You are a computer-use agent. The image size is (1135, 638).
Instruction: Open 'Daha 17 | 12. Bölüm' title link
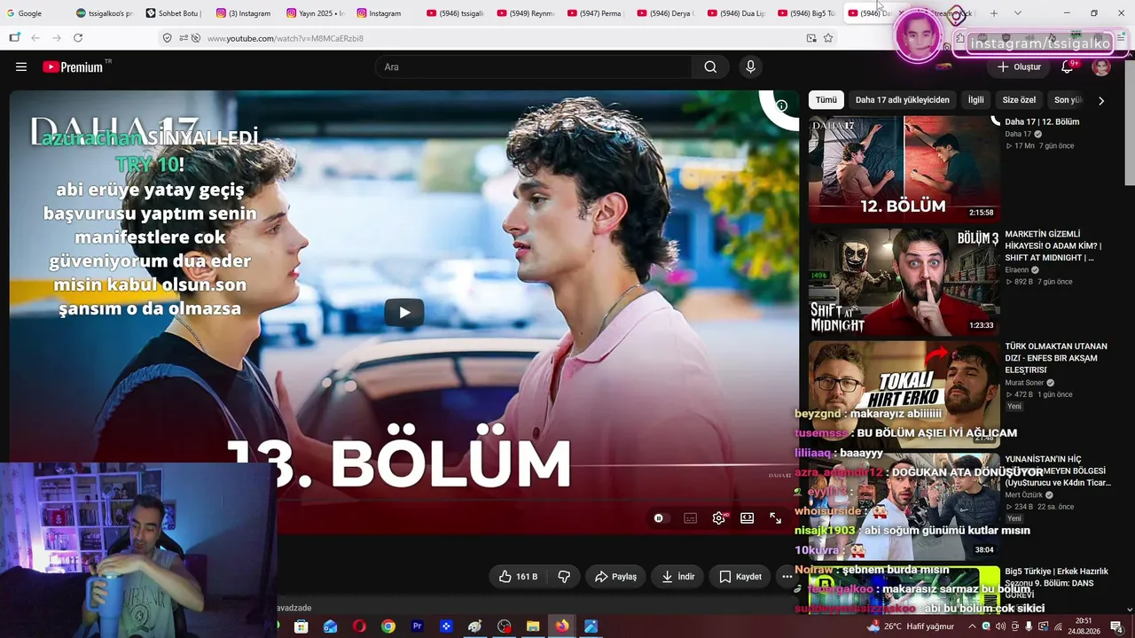point(1042,121)
